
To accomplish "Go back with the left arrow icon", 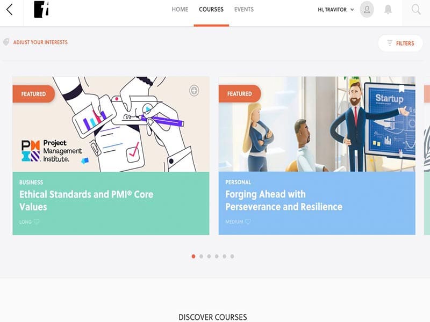I will tap(10, 10).
